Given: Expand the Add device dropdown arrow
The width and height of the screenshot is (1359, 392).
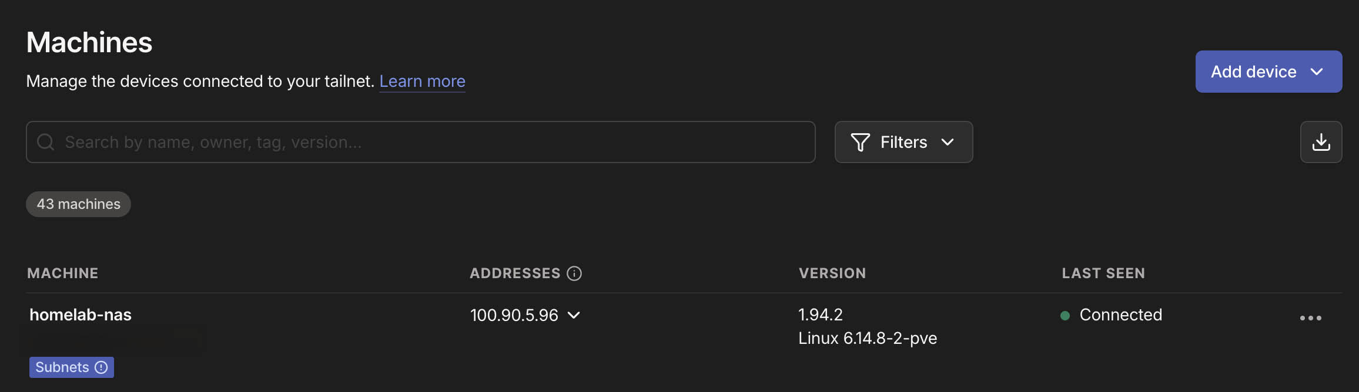Looking at the screenshot, I should pyautogui.click(x=1317, y=72).
